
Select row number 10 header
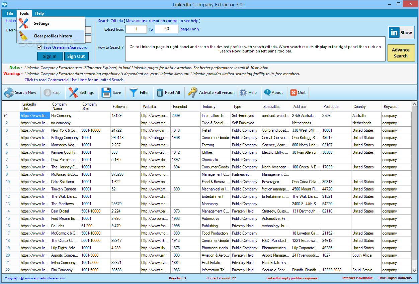(x=11, y=182)
